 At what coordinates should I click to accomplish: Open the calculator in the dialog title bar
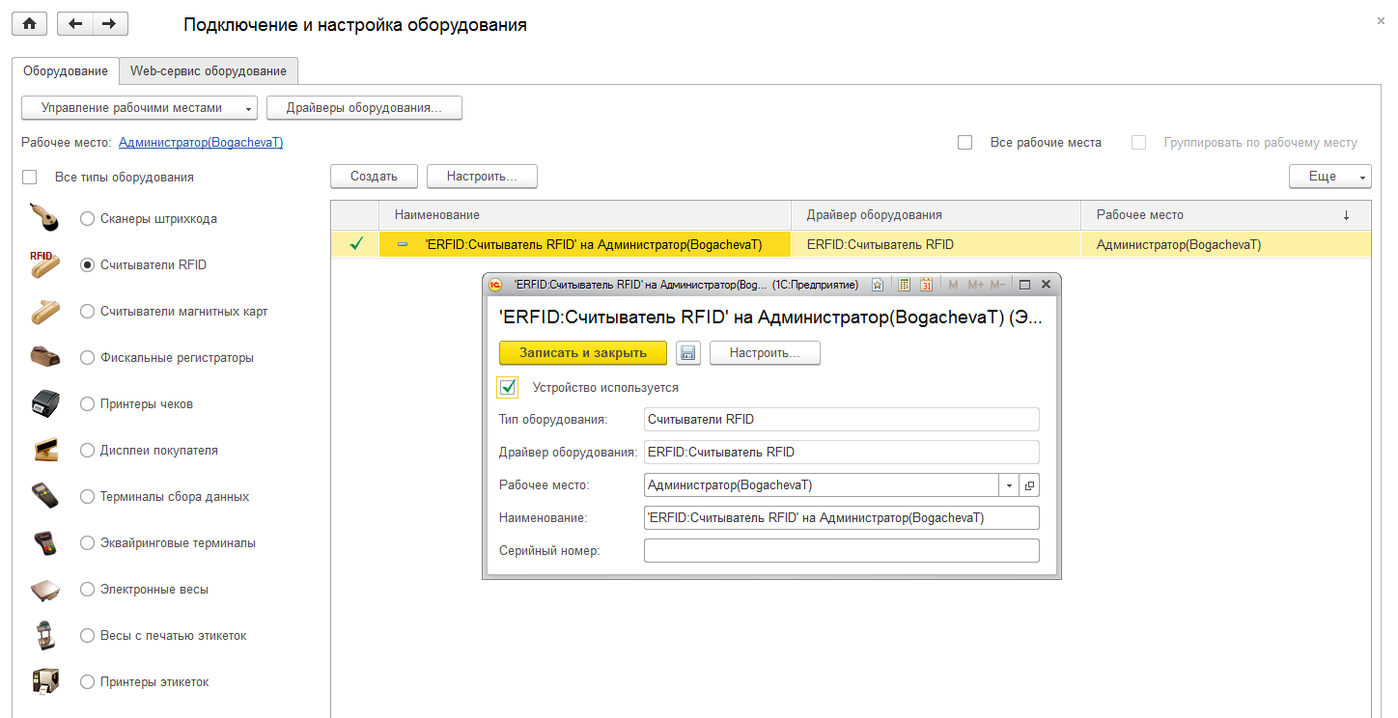point(904,285)
